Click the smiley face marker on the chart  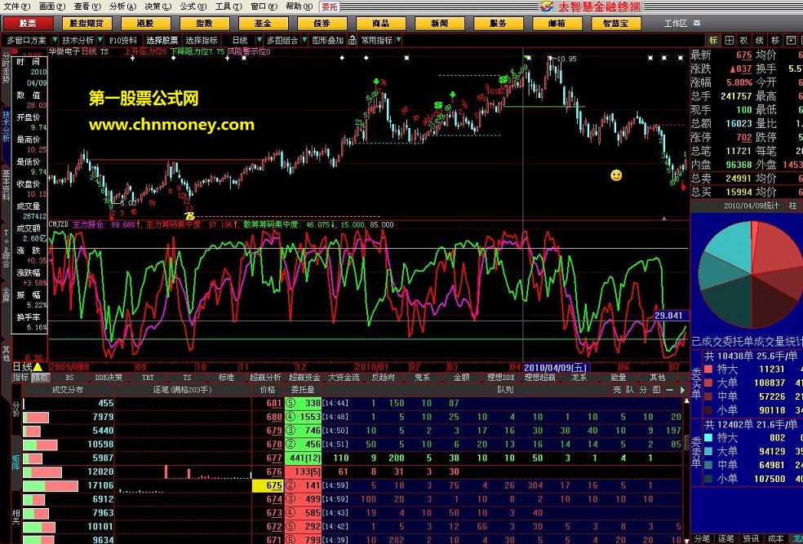tap(616, 175)
